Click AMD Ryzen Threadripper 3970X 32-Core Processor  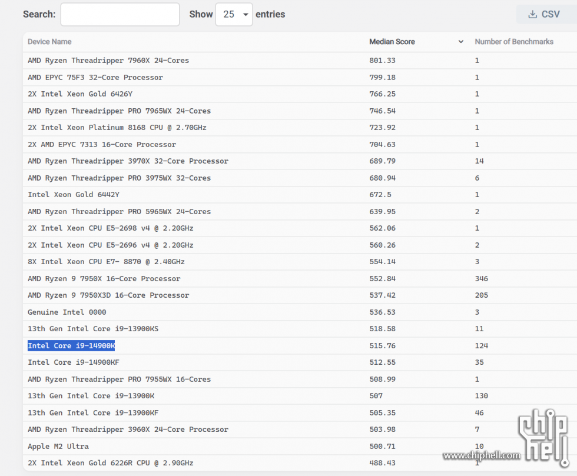pyautogui.click(x=128, y=161)
